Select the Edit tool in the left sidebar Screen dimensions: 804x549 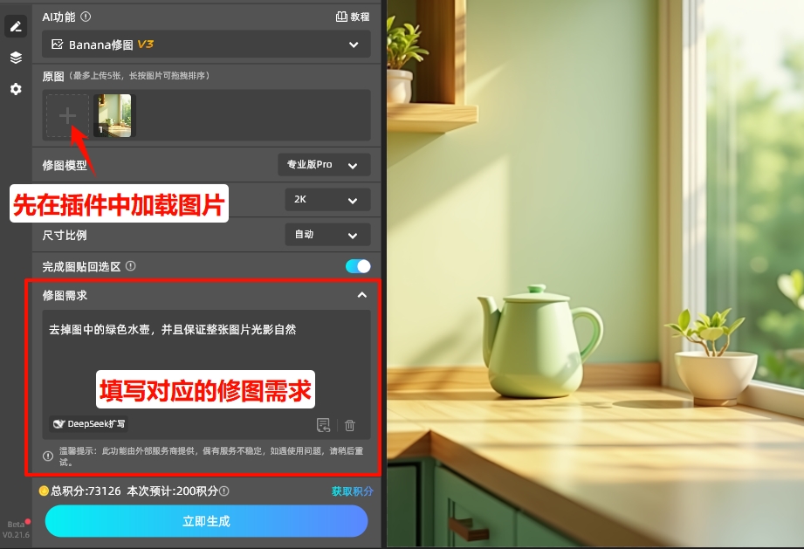tap(15, 25)
